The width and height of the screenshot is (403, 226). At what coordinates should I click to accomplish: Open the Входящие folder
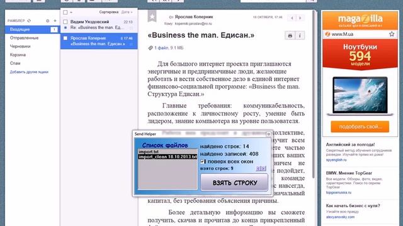pyautogui.click(x=33, y=30)
